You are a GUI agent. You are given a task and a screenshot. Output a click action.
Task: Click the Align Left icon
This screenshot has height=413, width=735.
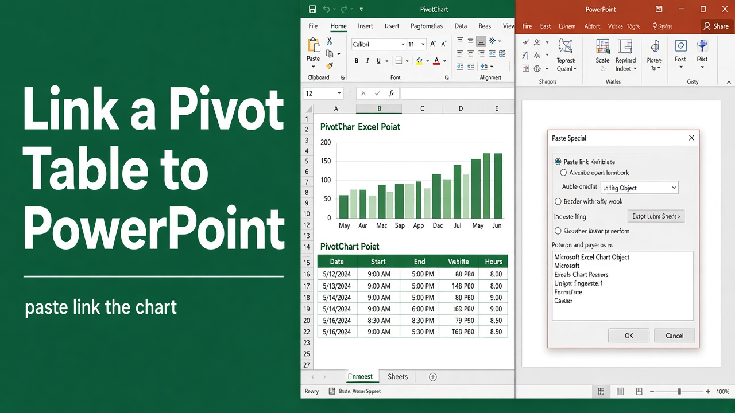click(460, 54)
